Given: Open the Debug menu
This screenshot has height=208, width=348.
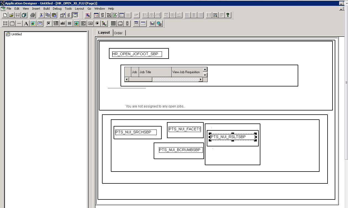Looking at the screenshot, I should (x=57, y=9).
